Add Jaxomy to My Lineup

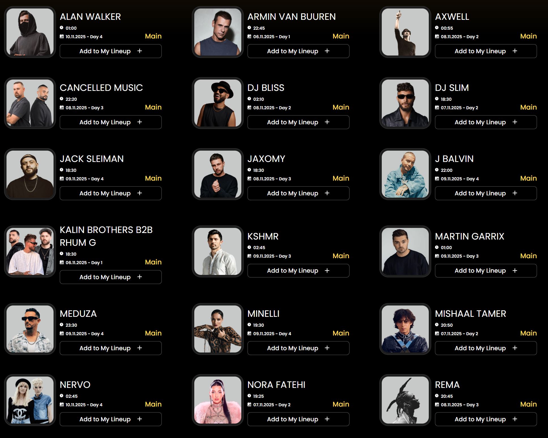[298, 193]
